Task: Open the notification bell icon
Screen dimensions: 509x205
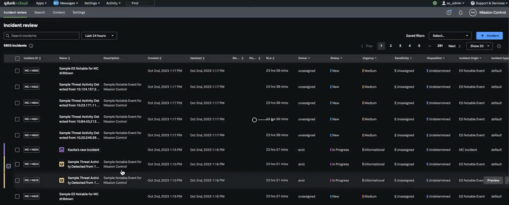Action: coord(460,12)
